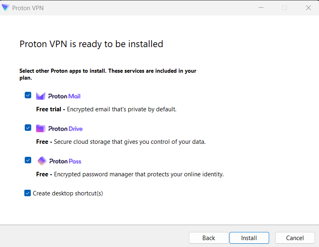This screenshot has width=319, height=247.
Task: Deselect the Proton Drive install checkbox
Action: pos(28,128)
